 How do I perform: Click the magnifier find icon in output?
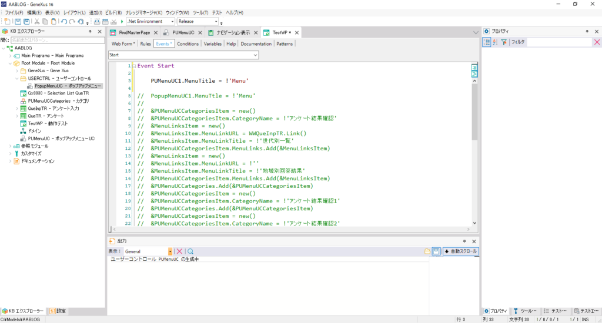point(190,251)
